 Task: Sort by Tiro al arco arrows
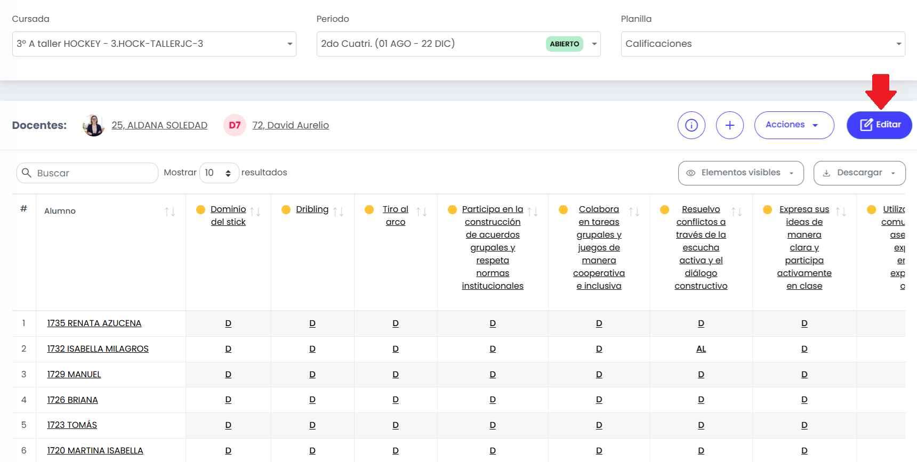coord(422,212)
